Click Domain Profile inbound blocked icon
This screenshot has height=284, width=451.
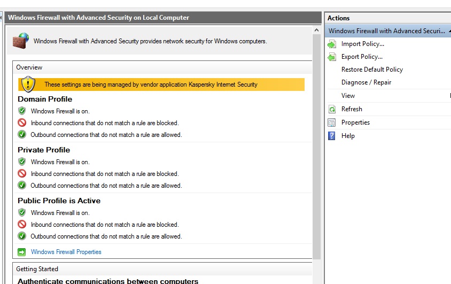(x=22, y=123)
